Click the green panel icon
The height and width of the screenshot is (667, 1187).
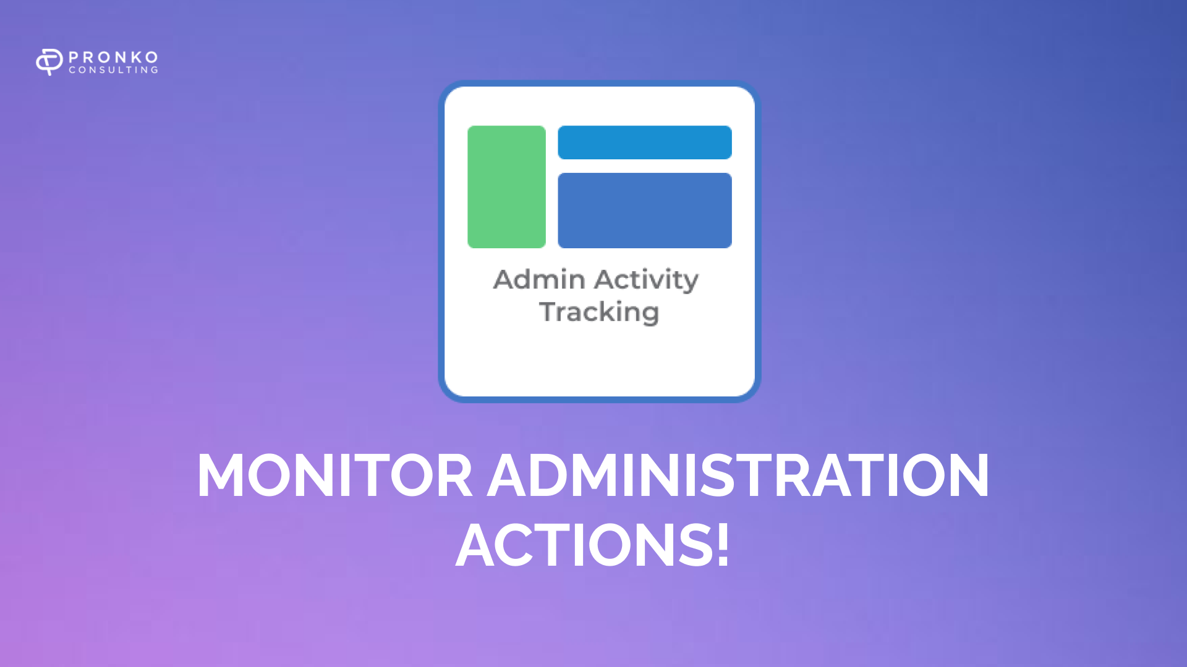(x=506, y=187)
